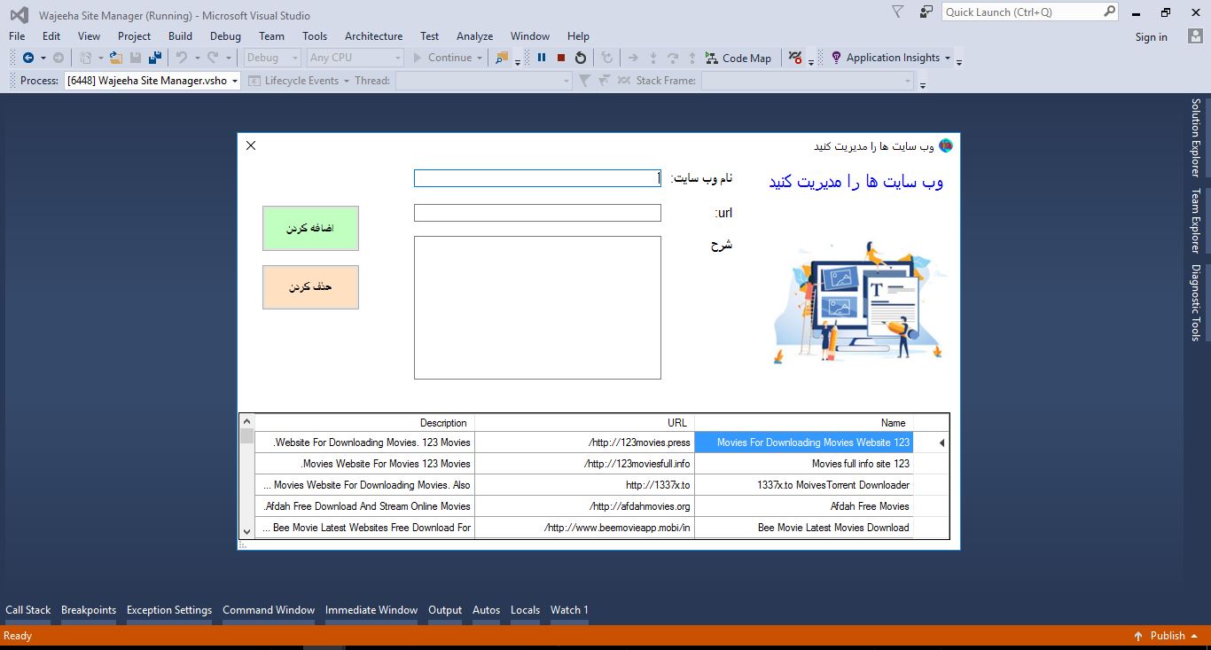Select the http://1337x.to URL cell
The height and width of the screenshot is (650, 1211).
[x=585, y=485]
